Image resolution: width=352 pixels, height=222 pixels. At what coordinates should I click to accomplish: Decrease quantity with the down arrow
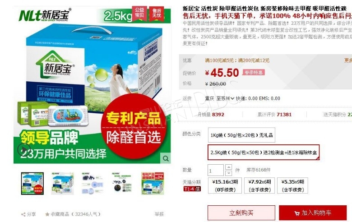(228, 173)
